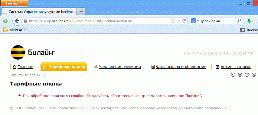Click the Google search engine icon
Screen dimensions: 258x115
[194, 21]
